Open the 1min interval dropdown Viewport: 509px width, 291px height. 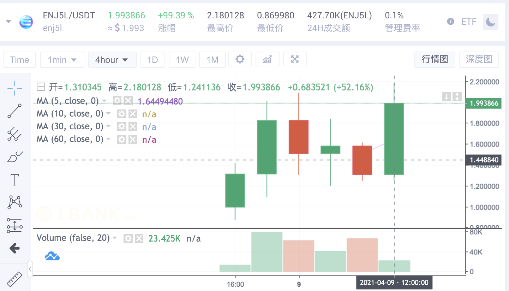click(x=62, y=59)
